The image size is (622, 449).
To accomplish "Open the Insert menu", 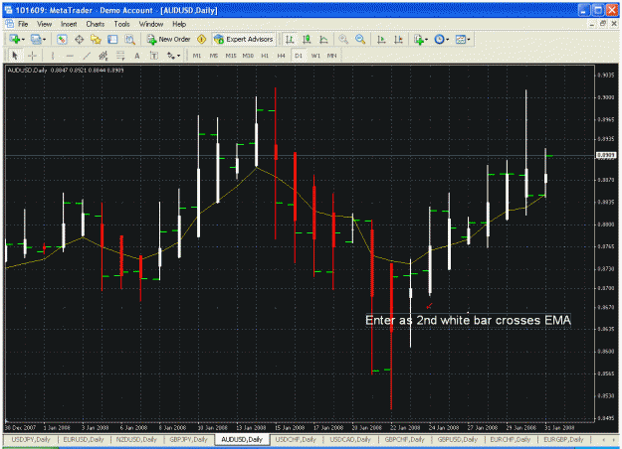I will [69, 24].
